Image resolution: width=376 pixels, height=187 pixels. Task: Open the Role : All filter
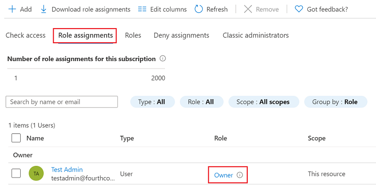tap(202, 102)
